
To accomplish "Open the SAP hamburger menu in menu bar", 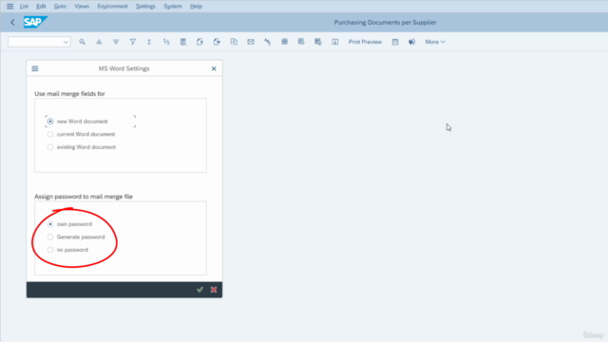I will coord(9,7).
